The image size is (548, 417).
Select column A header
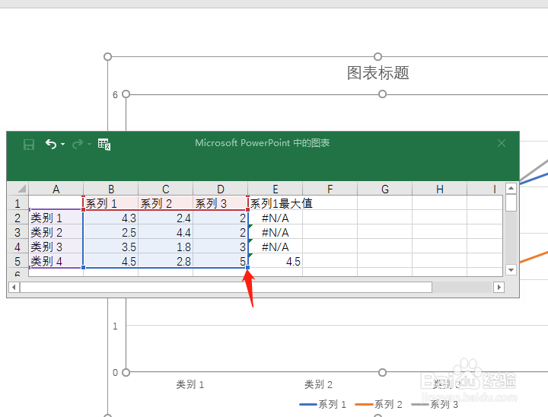[x=56, y=189]
